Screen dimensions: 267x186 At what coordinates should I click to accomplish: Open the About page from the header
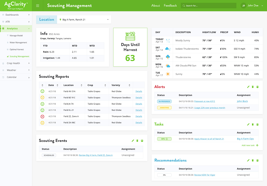point(156,6)
